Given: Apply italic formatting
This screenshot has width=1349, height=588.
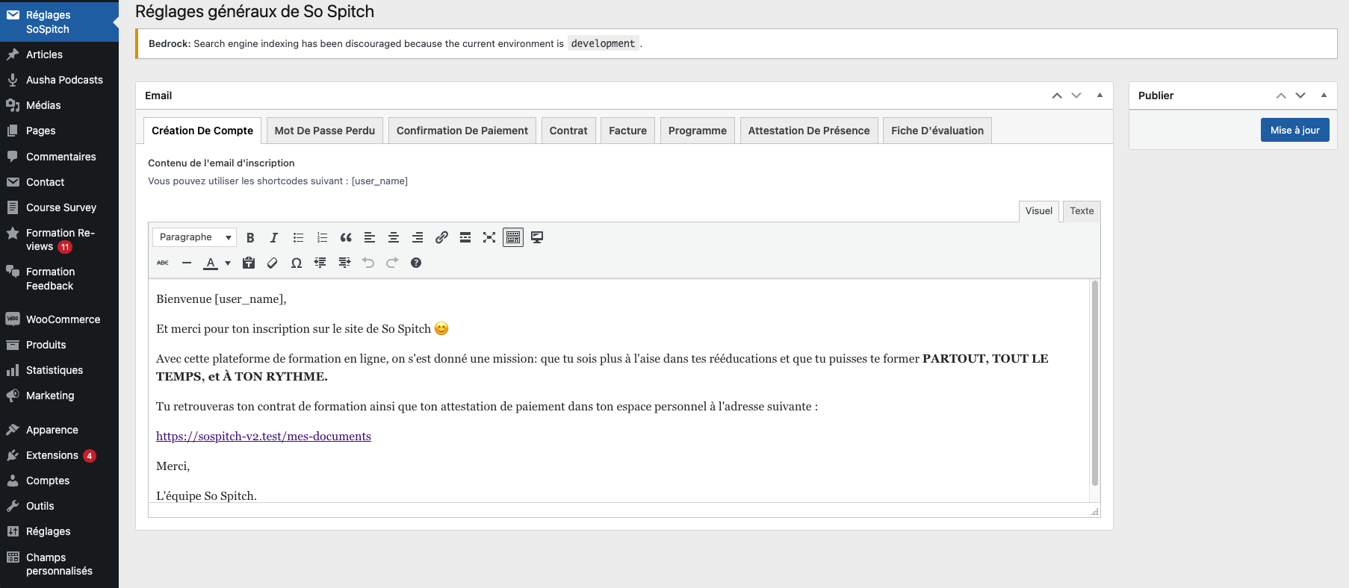Looking at the screenshot, I should click(274, 237).
